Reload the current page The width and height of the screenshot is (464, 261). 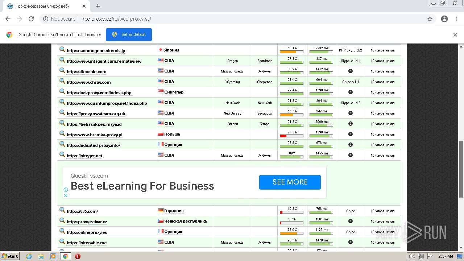[31, 19]
